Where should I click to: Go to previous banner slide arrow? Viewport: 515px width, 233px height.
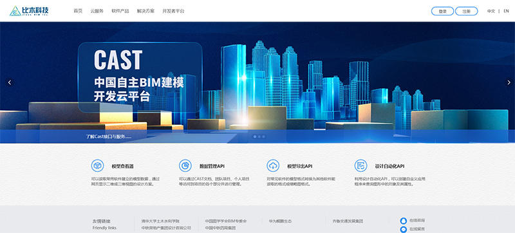pos(10,82)
